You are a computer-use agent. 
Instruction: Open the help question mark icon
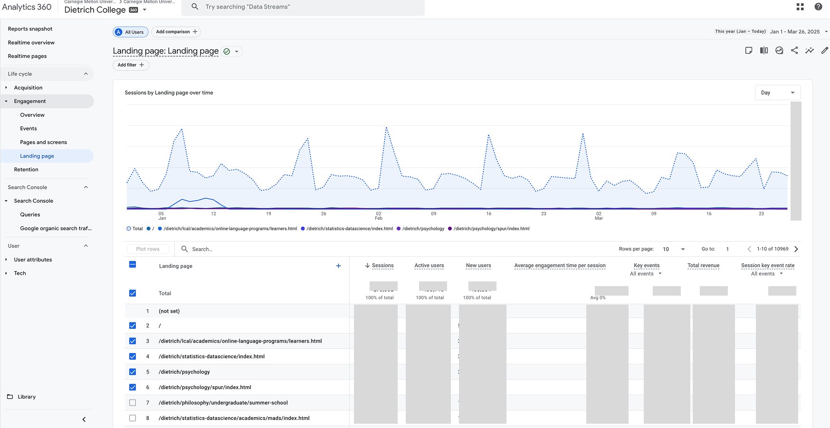818,7
